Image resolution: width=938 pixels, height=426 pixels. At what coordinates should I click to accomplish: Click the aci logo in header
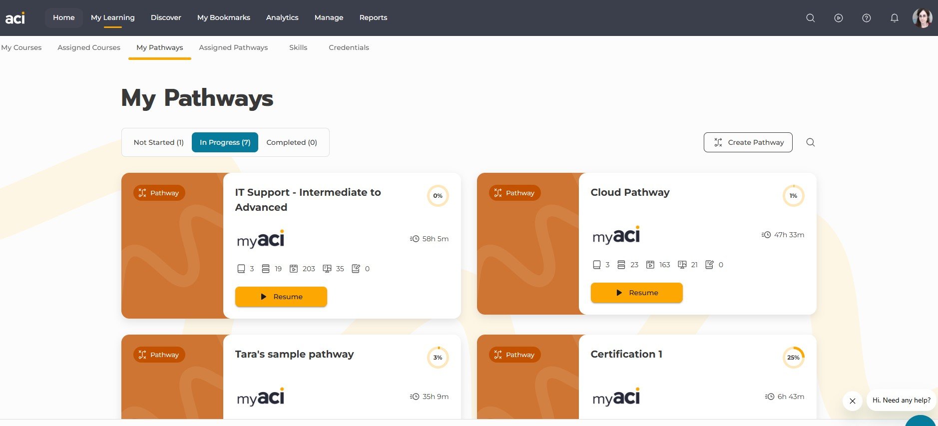pyautogui.click(x=15, y=18)
